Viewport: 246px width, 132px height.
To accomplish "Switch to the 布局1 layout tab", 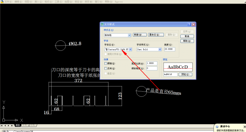I will [25, 125].
